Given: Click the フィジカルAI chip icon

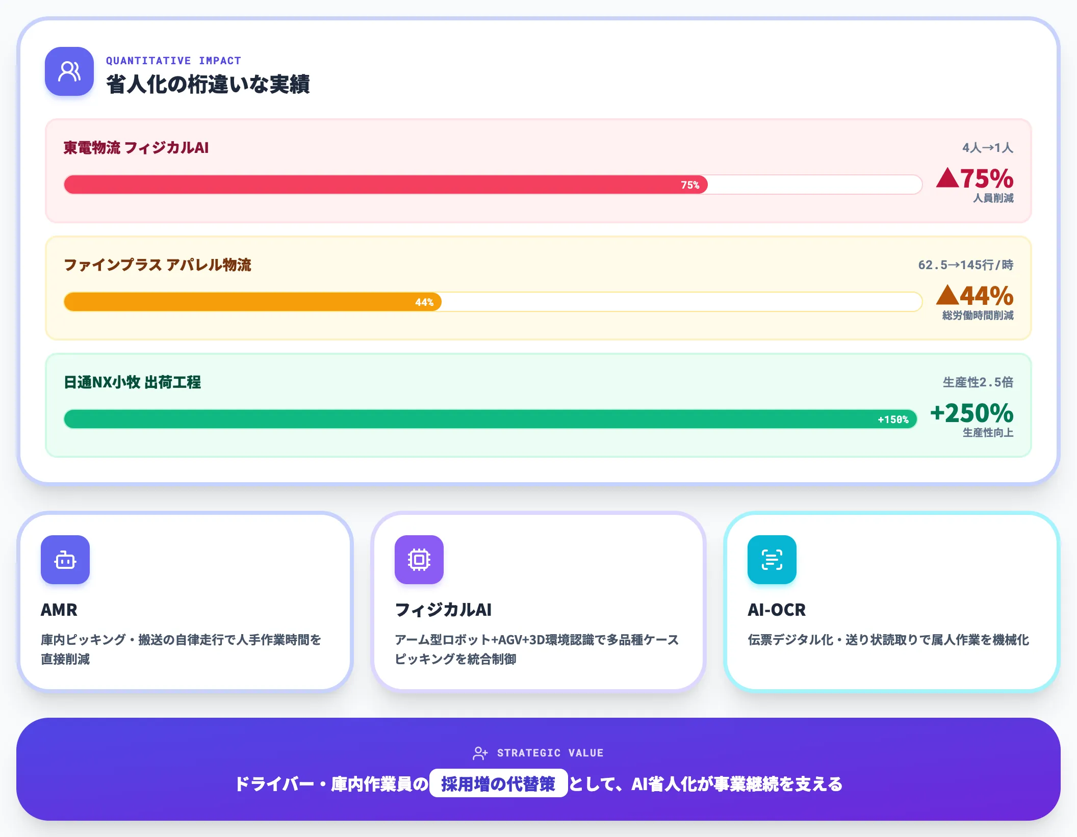Looking at the screenshot, I should (419, 560).
